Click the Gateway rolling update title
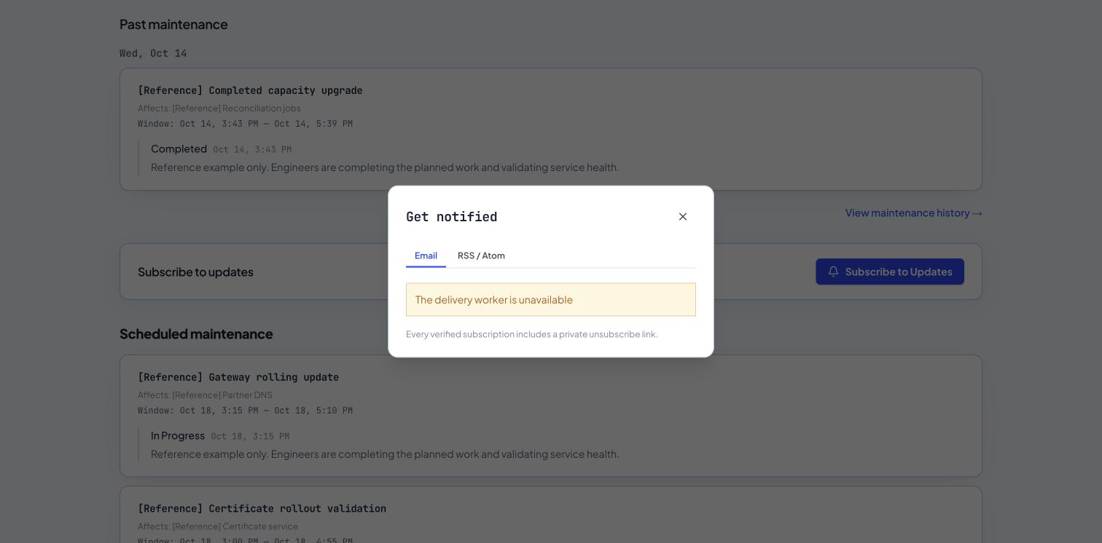1102x543 pixels. 238,377
